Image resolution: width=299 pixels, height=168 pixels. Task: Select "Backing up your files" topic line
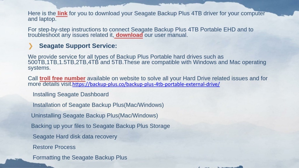pyautogui.click(x=100, y=126)
